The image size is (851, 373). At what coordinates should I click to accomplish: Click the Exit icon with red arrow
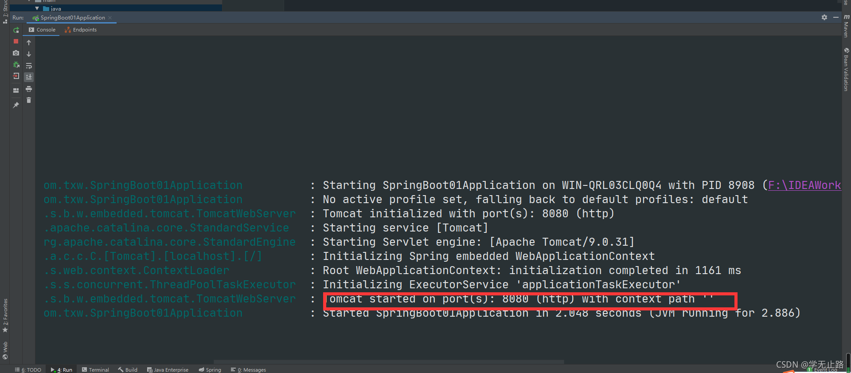tap(16, 76)
